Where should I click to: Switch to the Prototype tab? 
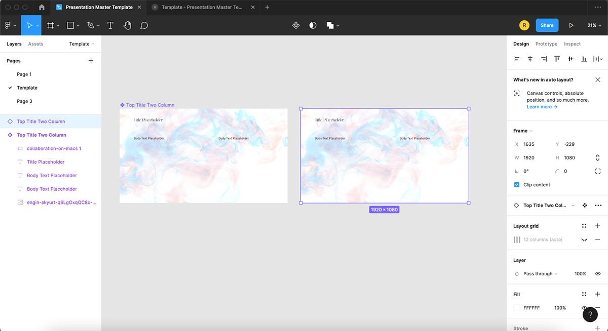546,44
